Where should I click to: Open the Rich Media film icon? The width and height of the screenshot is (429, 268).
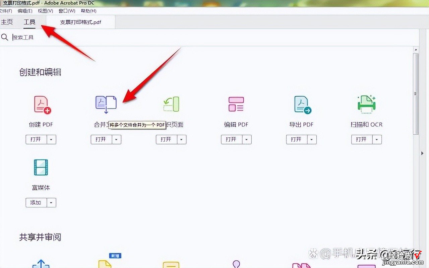point(41,167)
